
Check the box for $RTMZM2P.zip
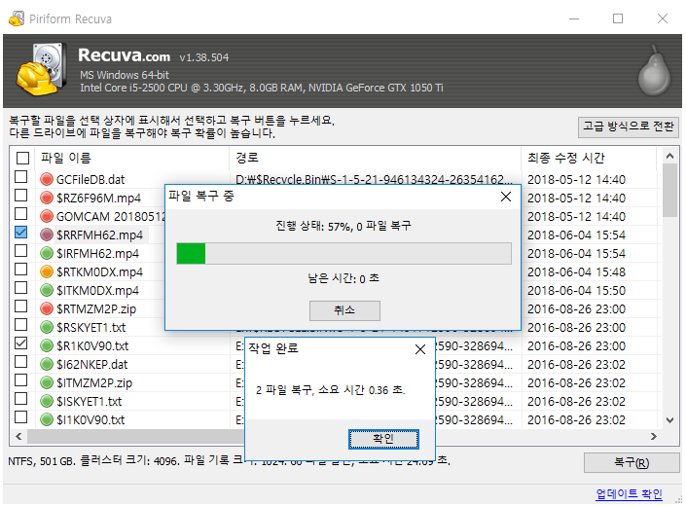click(21, 307)
